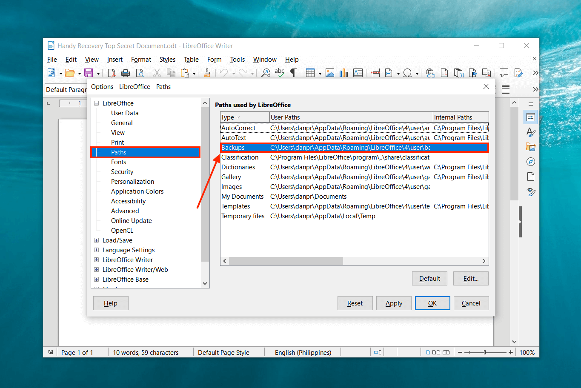Screen dimensions: 581x388
Task: Open the sidebar Gallery deck icon
Action: [x=531, y=147]
